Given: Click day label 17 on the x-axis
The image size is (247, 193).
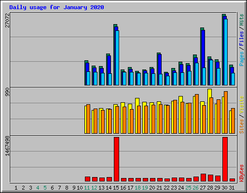Looking at the screenshot, I should pos(130,188).
